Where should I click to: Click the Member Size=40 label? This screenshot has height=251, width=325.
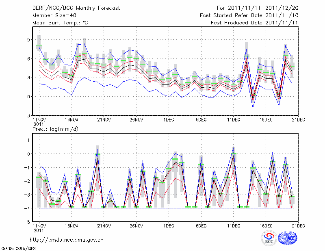[x=51, y=15]
